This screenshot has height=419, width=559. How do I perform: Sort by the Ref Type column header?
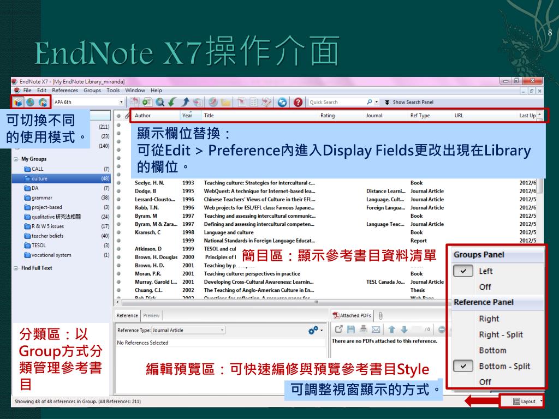(430, 116)
